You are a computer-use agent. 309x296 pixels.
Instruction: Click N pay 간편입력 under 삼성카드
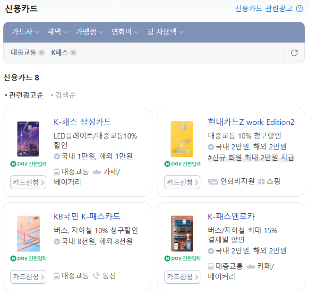[x=28, y=164]
